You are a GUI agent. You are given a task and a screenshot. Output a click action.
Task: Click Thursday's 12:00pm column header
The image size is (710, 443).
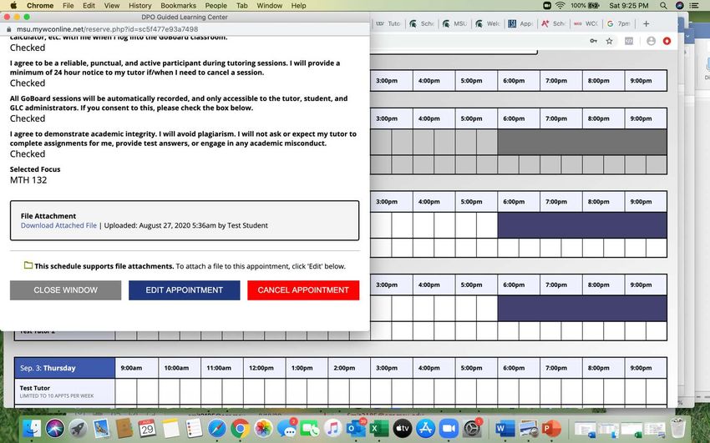[265, 368]
